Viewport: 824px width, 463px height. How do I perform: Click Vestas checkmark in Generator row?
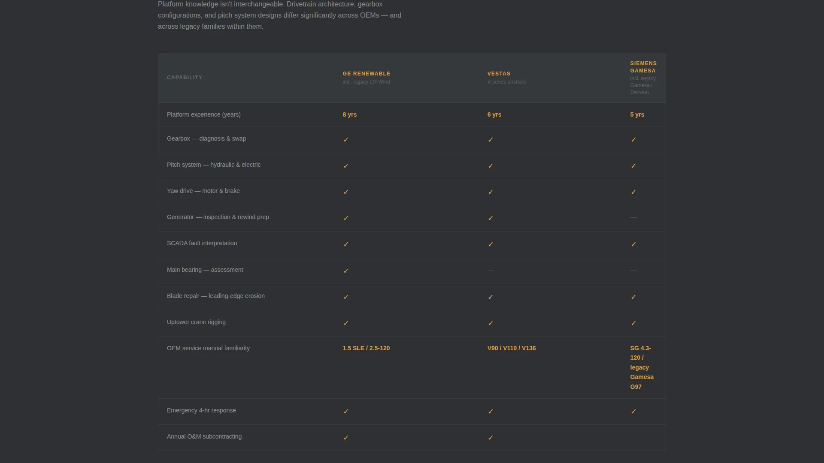[491, 218]
